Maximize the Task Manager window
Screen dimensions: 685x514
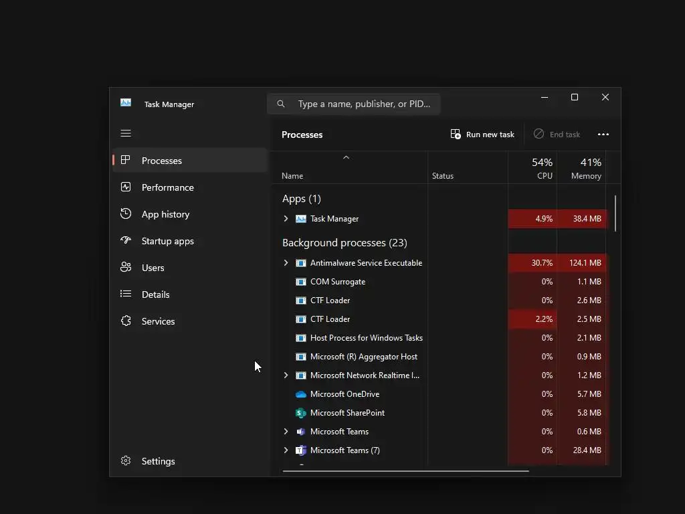(575, 98)
